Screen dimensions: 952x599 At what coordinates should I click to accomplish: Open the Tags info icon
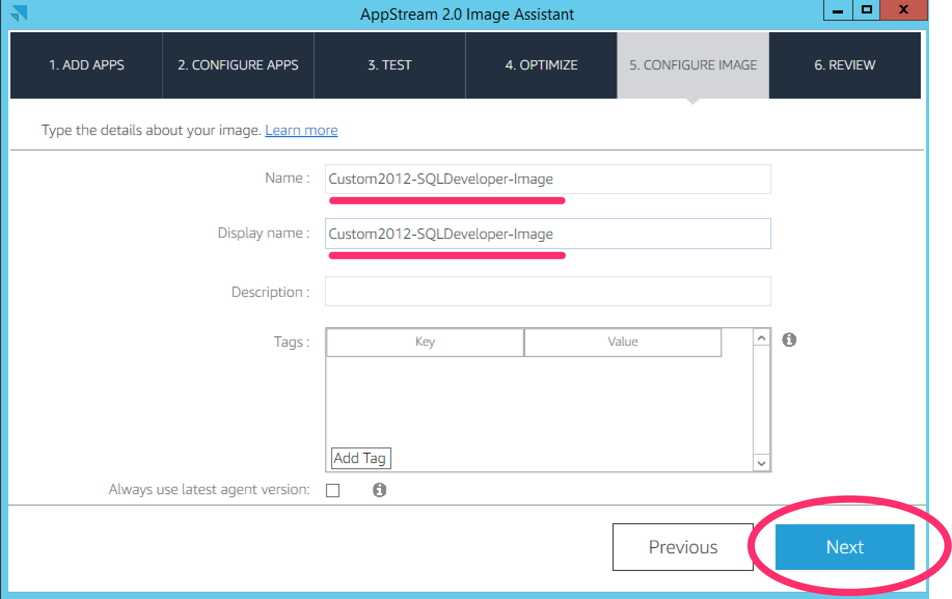(789, 340)
